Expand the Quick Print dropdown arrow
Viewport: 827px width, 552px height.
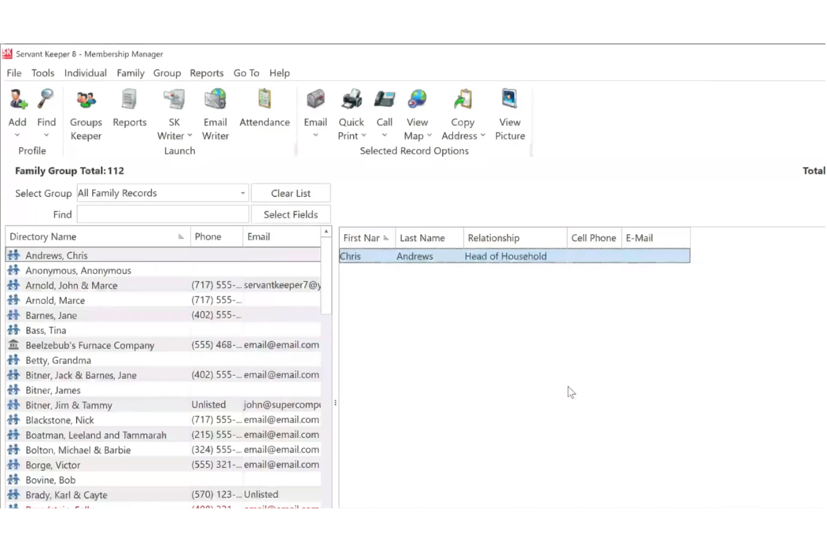[364, 135]
